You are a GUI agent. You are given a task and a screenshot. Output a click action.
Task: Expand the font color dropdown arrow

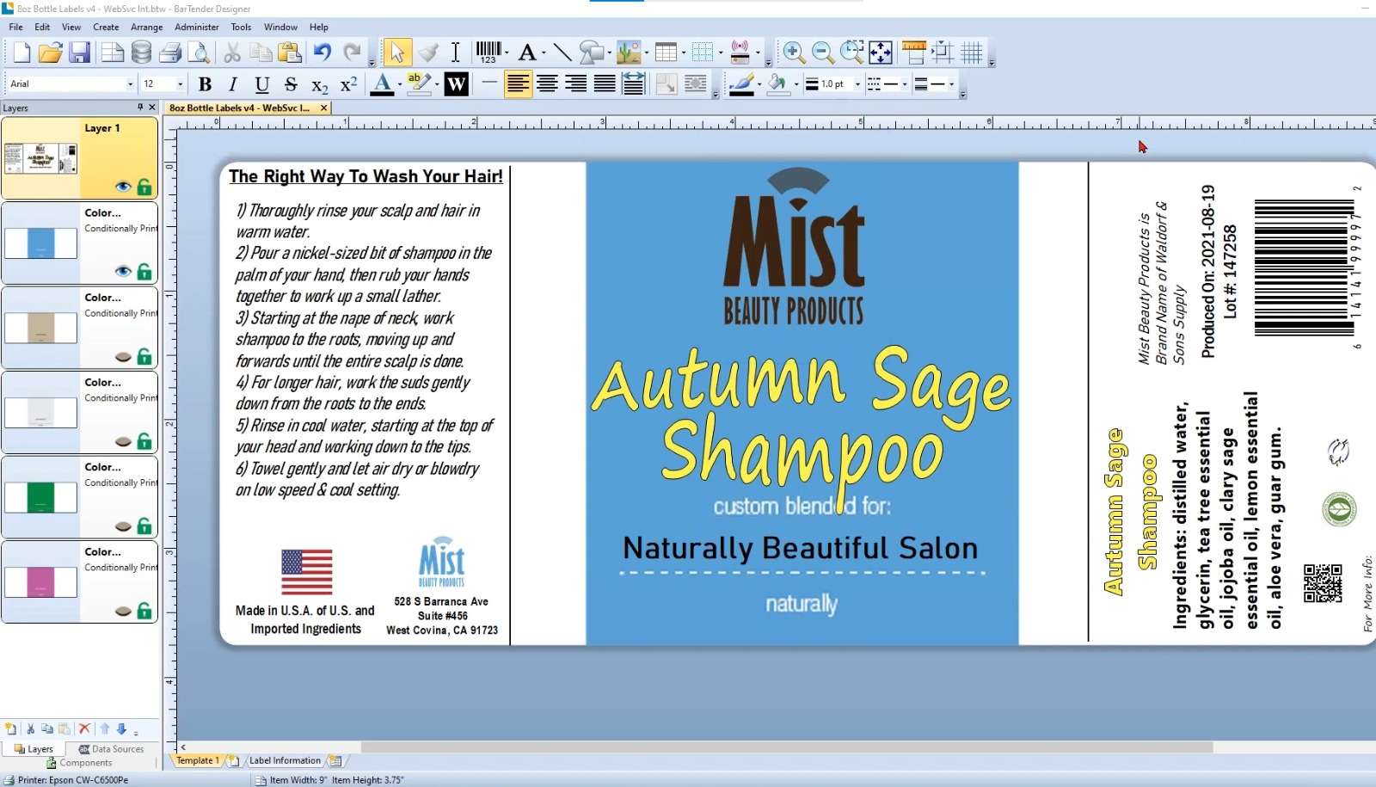click(x=399, y=84)
